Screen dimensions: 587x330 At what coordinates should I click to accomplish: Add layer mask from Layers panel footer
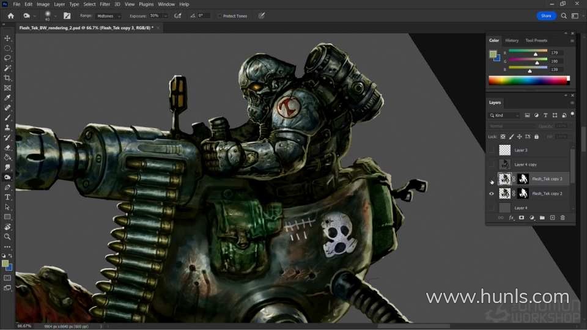tap(522, 218)
